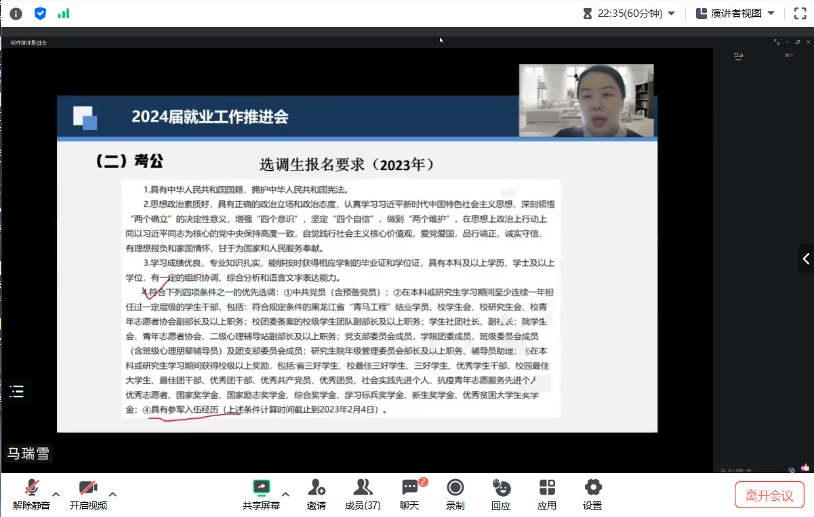This screenshot has width=814, height=517.
Task: Turn on camera with 开启视频
Action: 88,494
